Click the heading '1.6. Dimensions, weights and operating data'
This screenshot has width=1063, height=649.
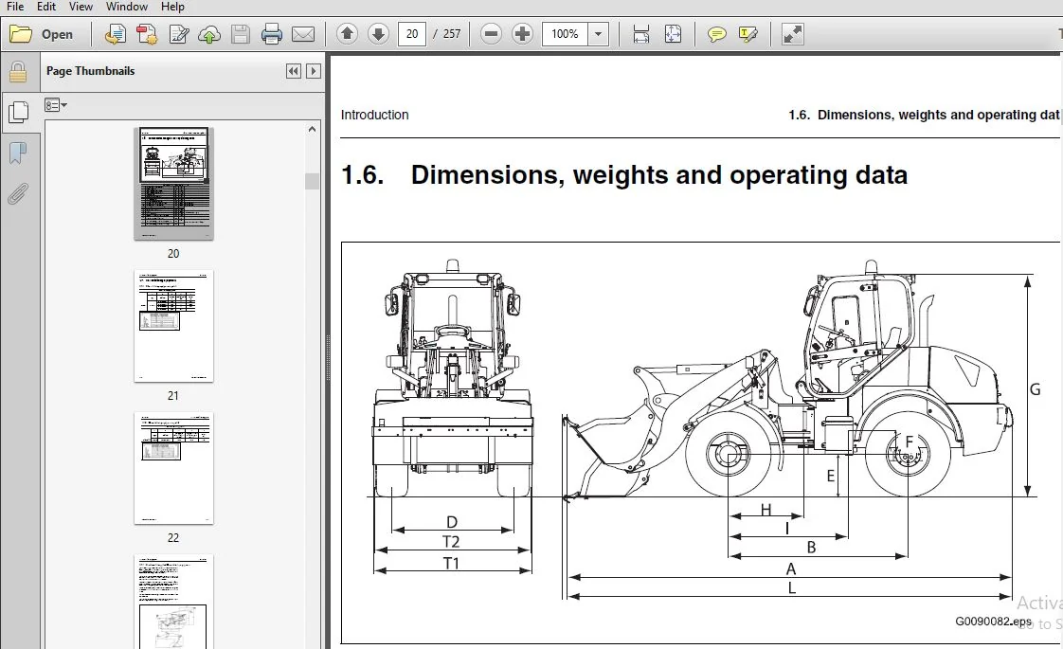pyautogui.click(x=624, y=175)
